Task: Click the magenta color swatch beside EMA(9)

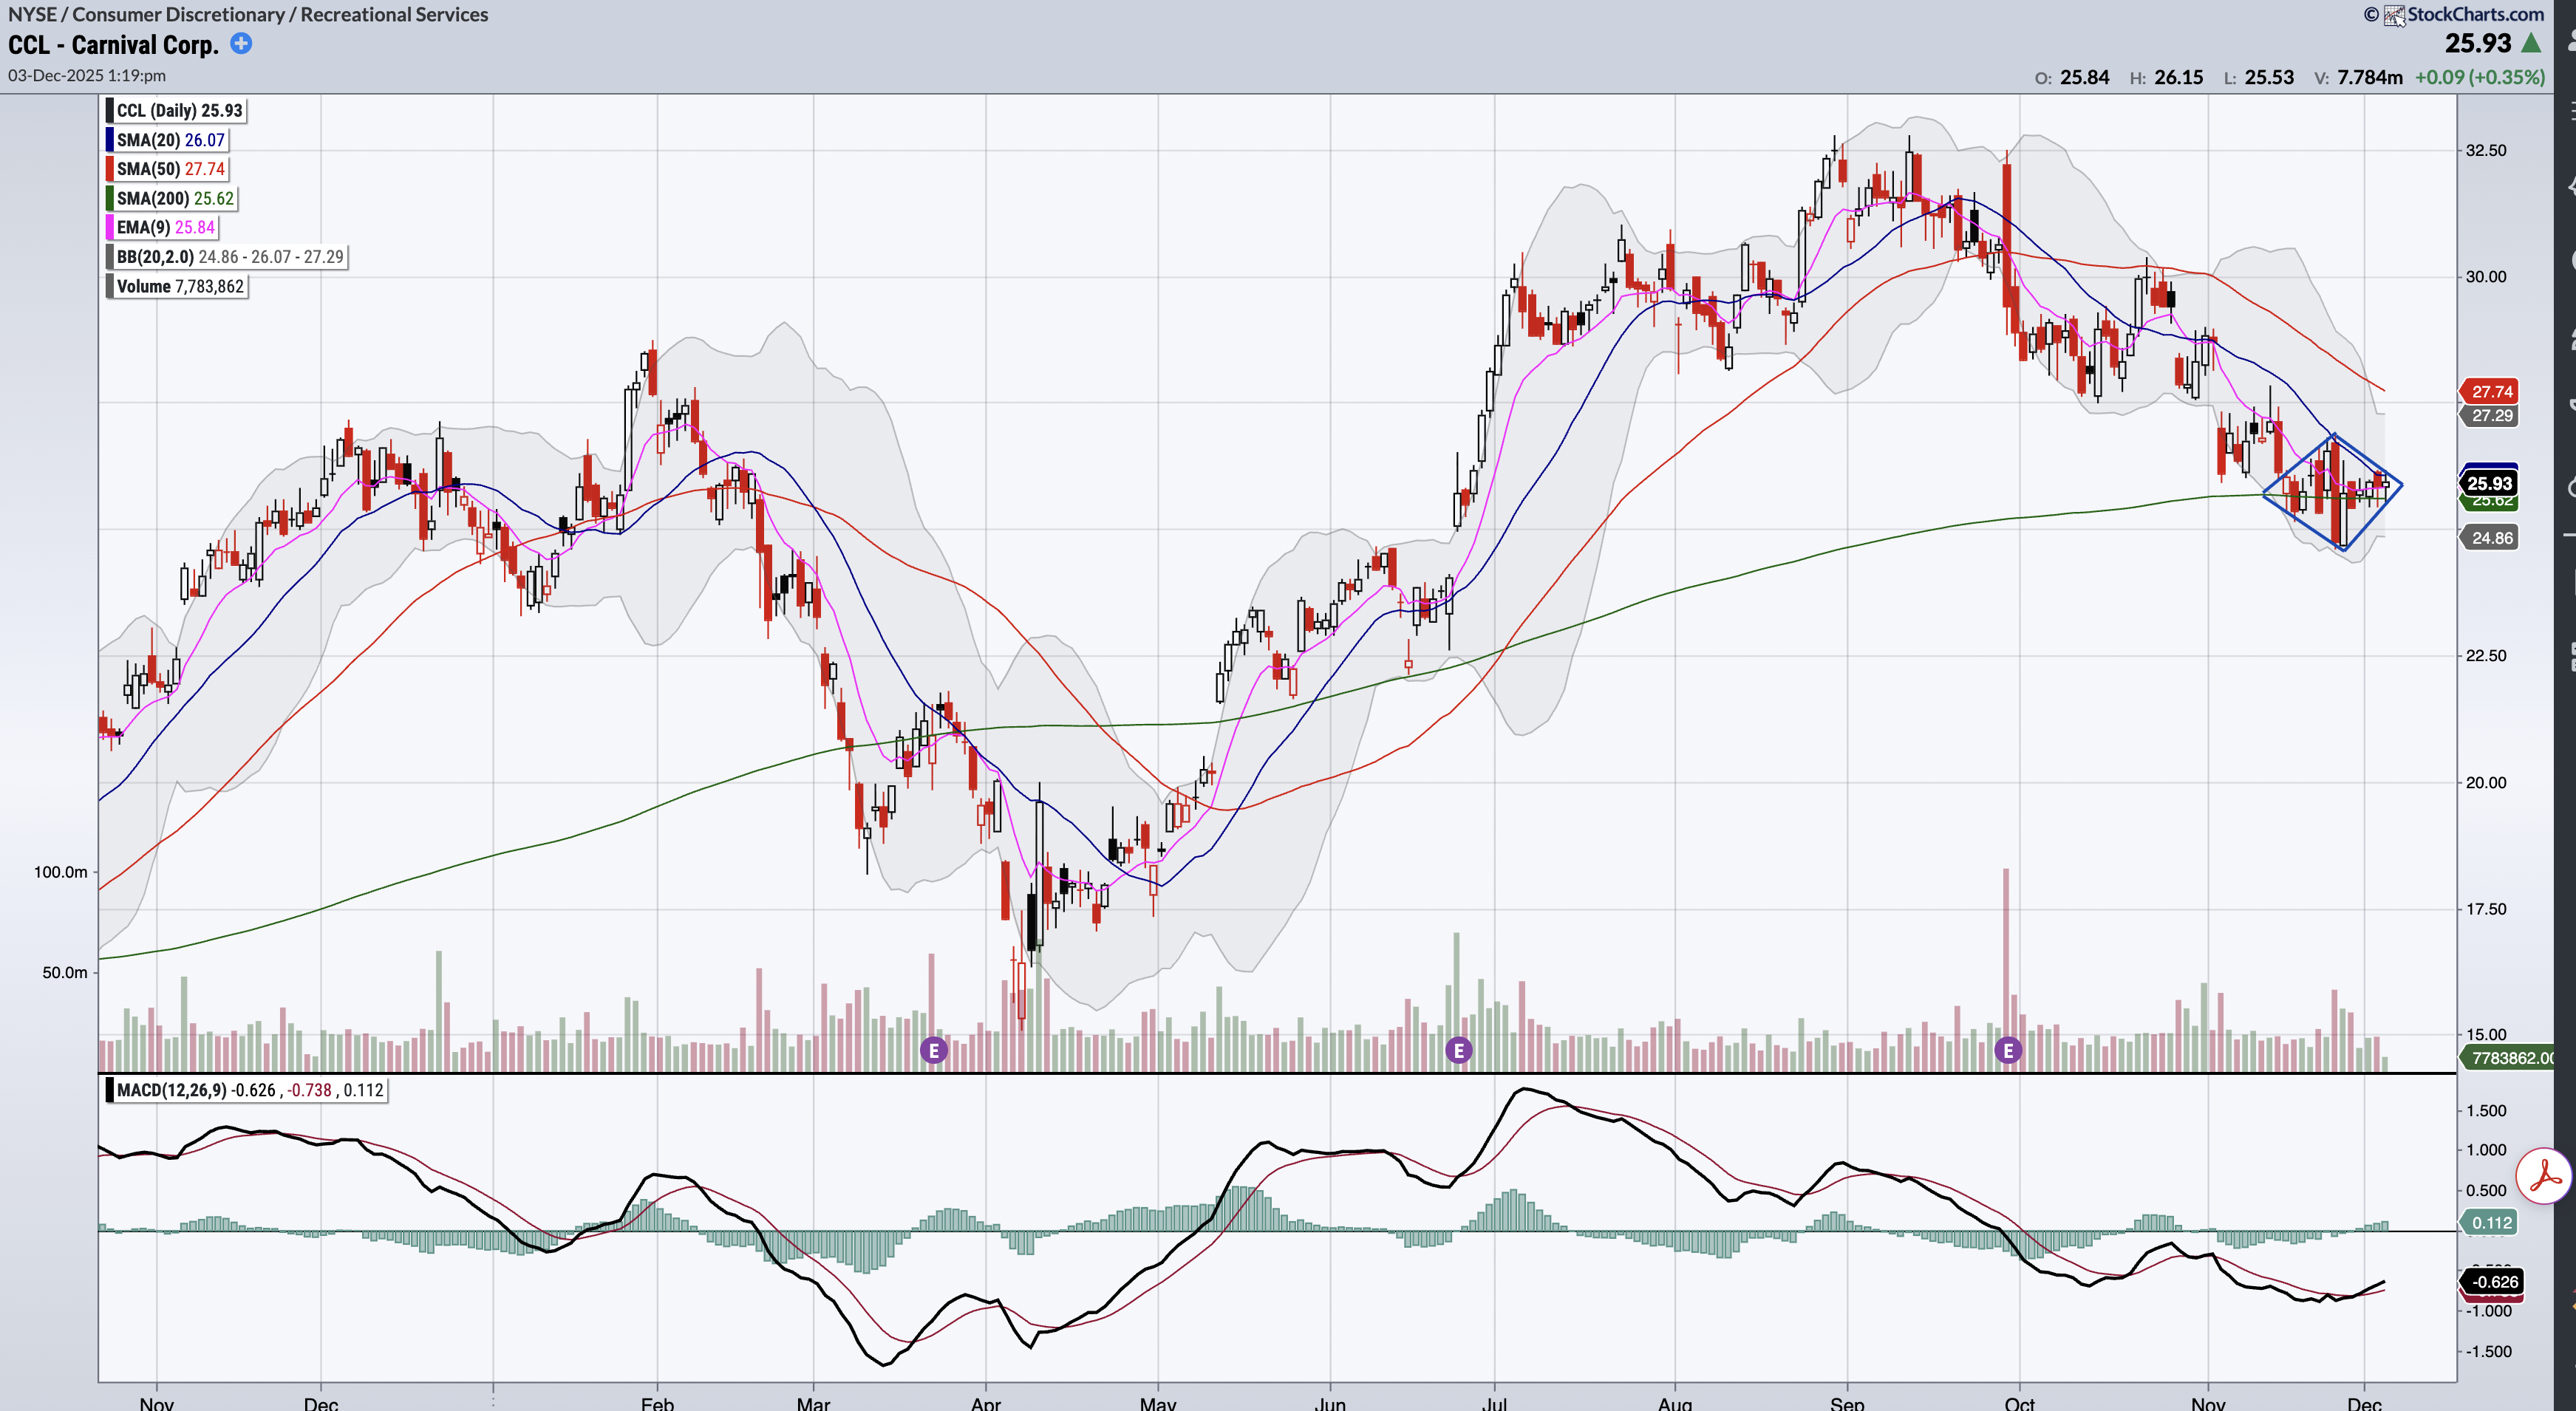Action: [x=110, y=227]
